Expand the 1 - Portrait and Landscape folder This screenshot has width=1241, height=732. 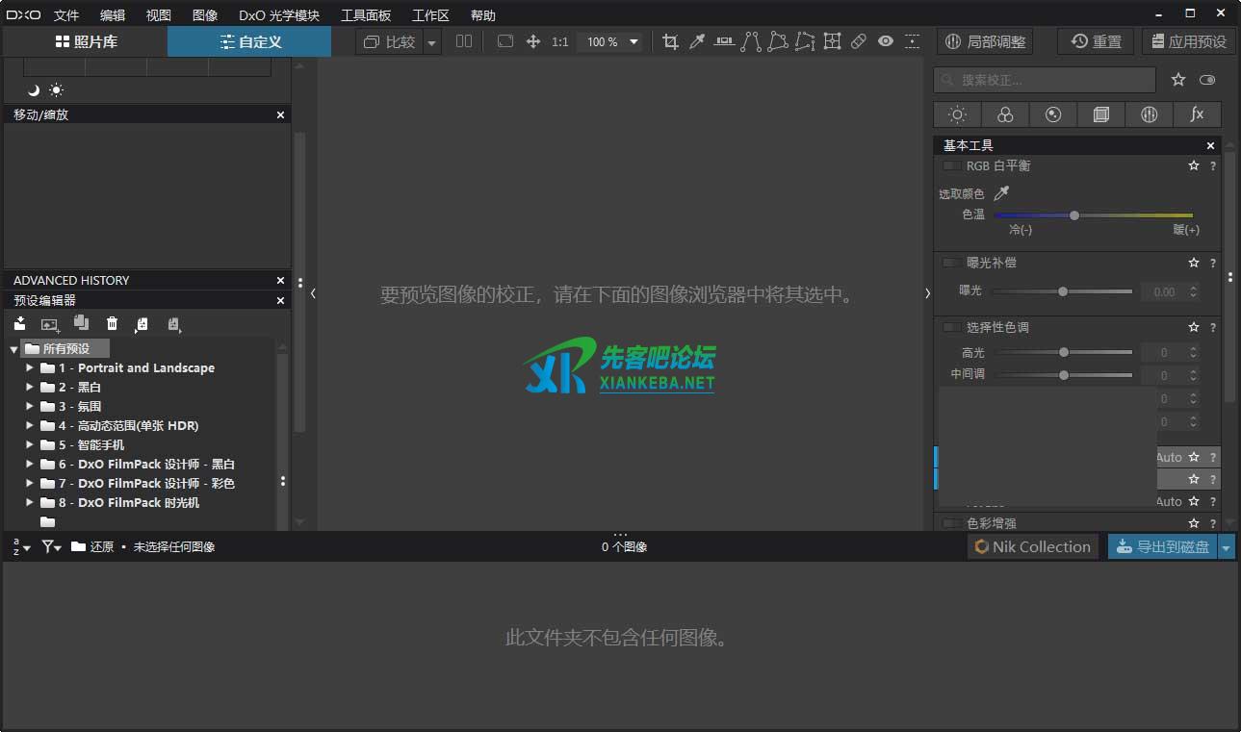pyautogui.click(x=30, y=368)
